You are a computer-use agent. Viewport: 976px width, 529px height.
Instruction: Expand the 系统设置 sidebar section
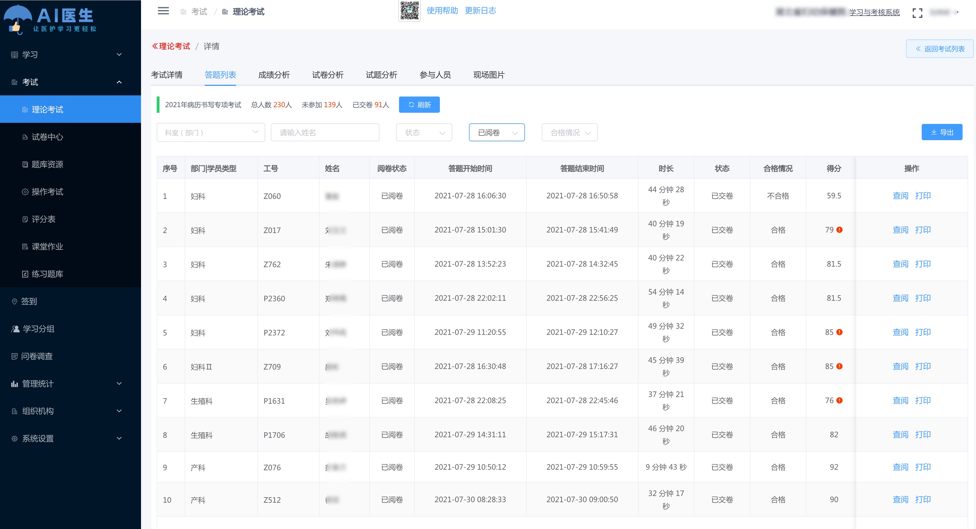click(71, 438)
